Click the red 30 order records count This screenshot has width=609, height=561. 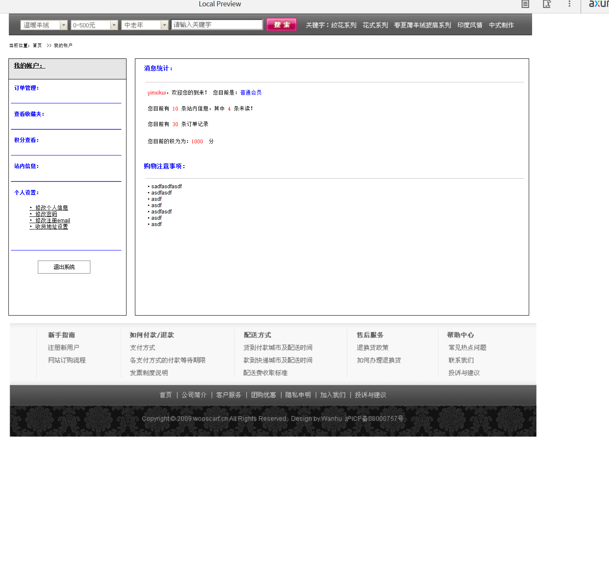coord(175,124)
